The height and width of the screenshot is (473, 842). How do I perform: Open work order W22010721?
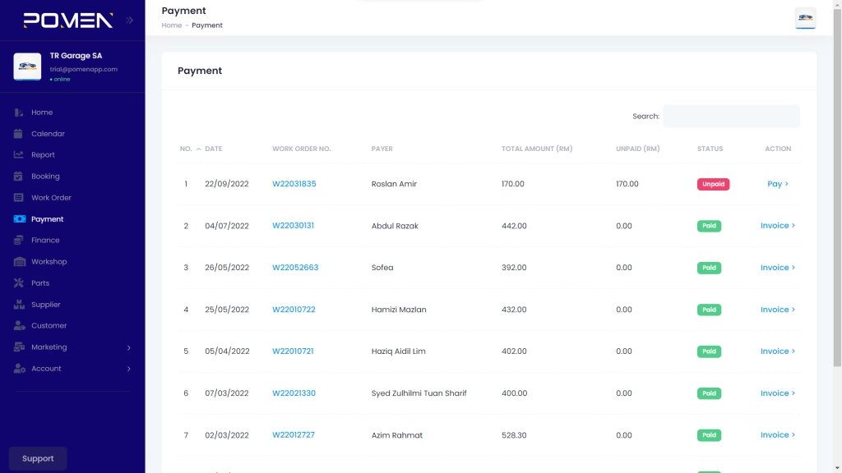tap(293, 351)
